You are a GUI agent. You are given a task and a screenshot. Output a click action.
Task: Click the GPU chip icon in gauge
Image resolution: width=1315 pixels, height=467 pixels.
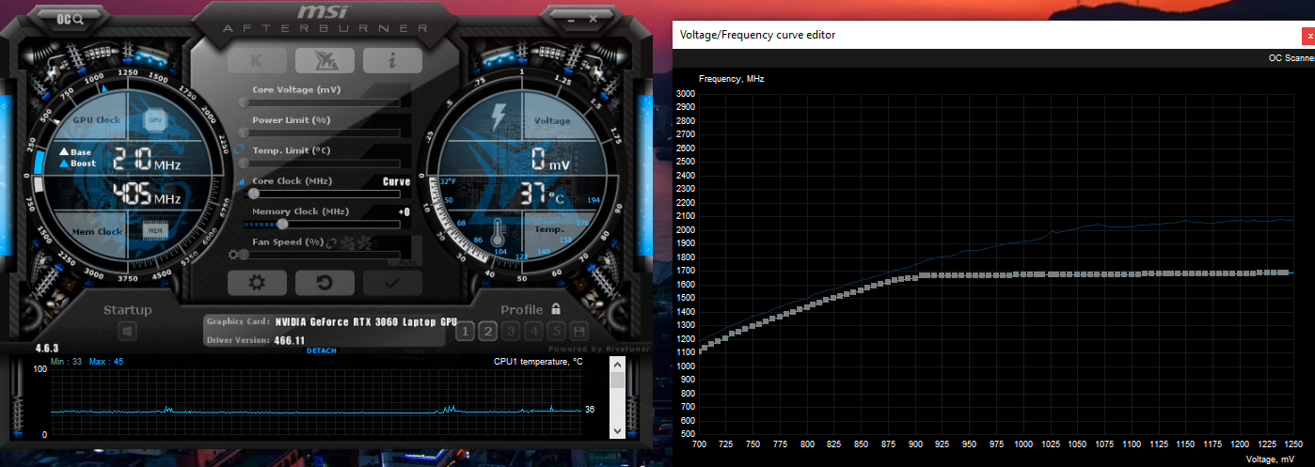155,120
